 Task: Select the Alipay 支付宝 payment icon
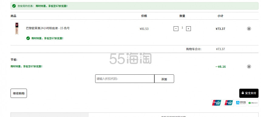[241, 103]
